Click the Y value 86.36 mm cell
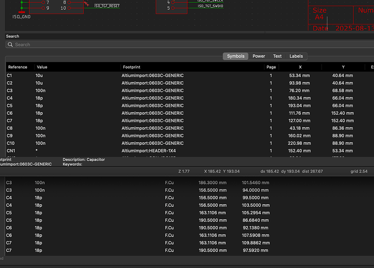This screenshot has height=268, width=374. (x=343, y=128)
